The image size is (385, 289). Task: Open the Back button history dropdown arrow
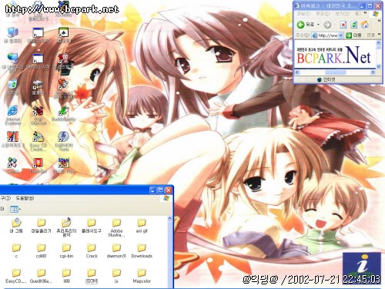[318, 25]
